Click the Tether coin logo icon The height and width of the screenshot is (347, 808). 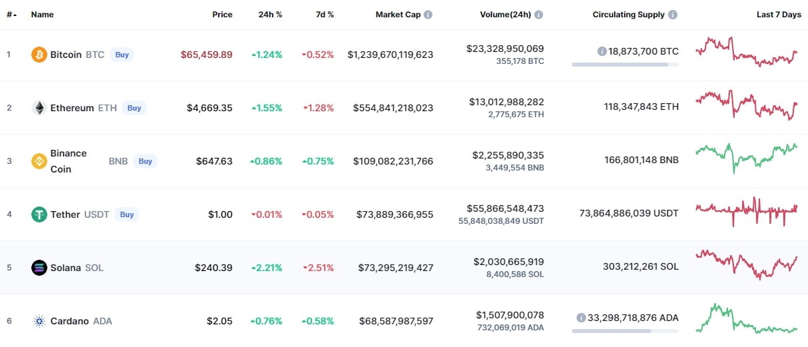click(39, 214)
